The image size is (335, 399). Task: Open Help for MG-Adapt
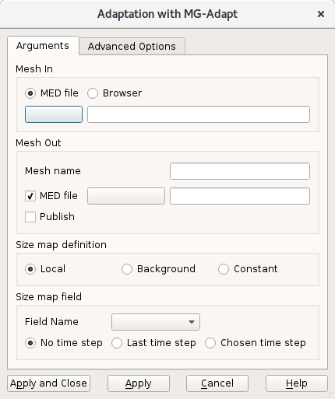click(x=297, y=383)
